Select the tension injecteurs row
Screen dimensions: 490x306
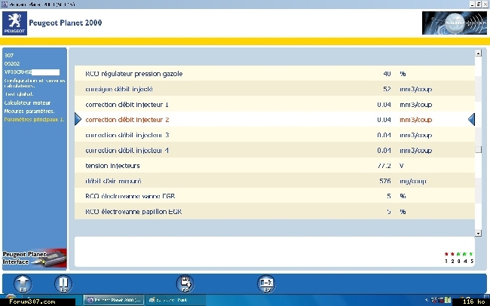pos(274,166)
